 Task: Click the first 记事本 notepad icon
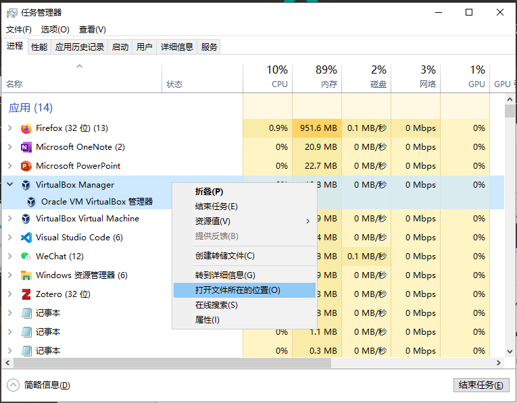pyautogui.click(x=26, y=313)
